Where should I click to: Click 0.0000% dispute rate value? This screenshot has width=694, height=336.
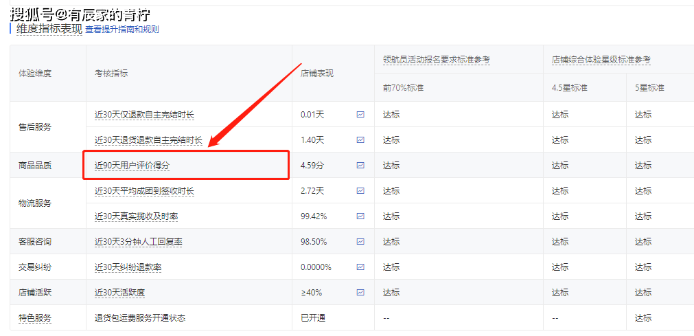click(x=316, y=267)
